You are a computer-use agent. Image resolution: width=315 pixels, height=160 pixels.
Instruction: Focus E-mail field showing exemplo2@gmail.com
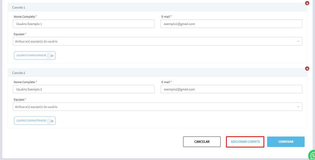pyautogui.click(x=231, y=89)
